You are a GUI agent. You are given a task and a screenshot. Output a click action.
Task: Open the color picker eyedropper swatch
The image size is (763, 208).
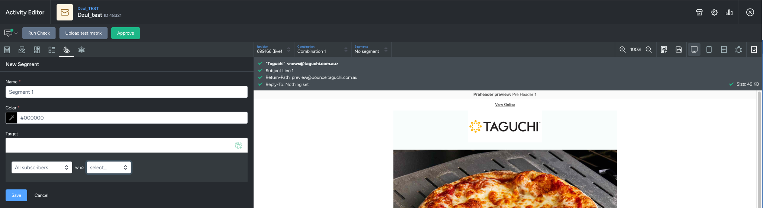coord(12,118)
